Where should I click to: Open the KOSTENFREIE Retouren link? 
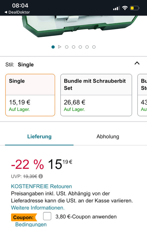click(x=41, y=186)
